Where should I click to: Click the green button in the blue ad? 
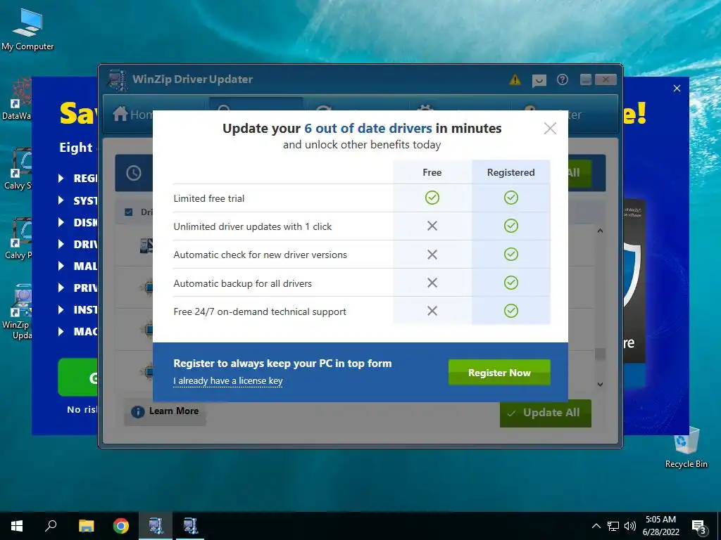pyautogui.click(x=77, y=378)
